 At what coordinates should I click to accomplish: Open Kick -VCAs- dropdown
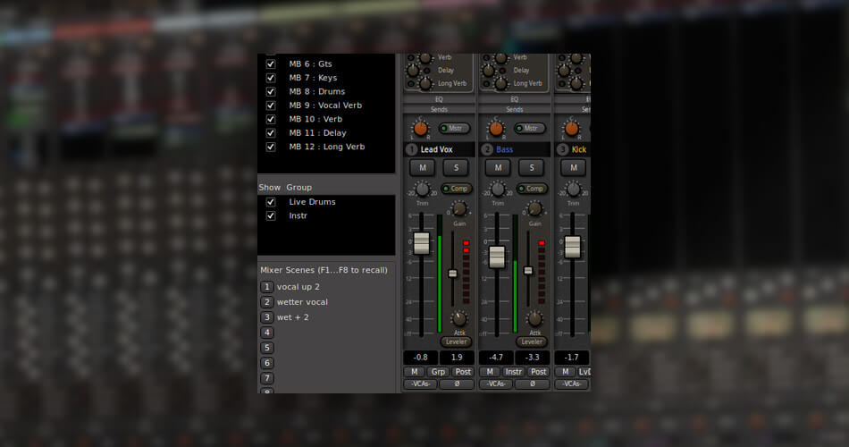tap(572, 384)
